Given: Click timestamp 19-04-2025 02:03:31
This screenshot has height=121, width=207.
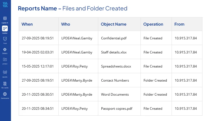Looking at the screenshot, I should 38,52.
